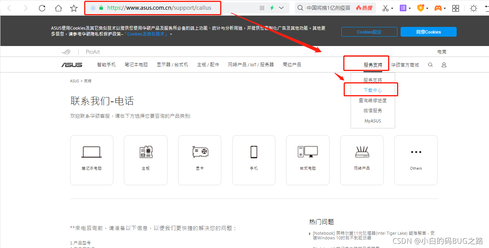
Task: Expand the translate icon dropdown arrow
Action: [x=410, y=8]
